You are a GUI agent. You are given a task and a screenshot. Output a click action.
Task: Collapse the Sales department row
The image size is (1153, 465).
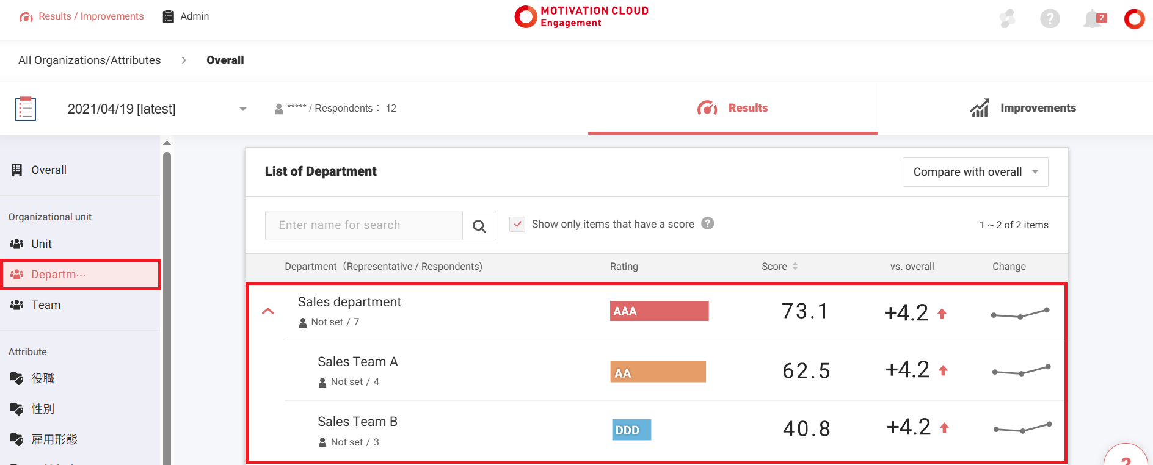pos(268,311)
